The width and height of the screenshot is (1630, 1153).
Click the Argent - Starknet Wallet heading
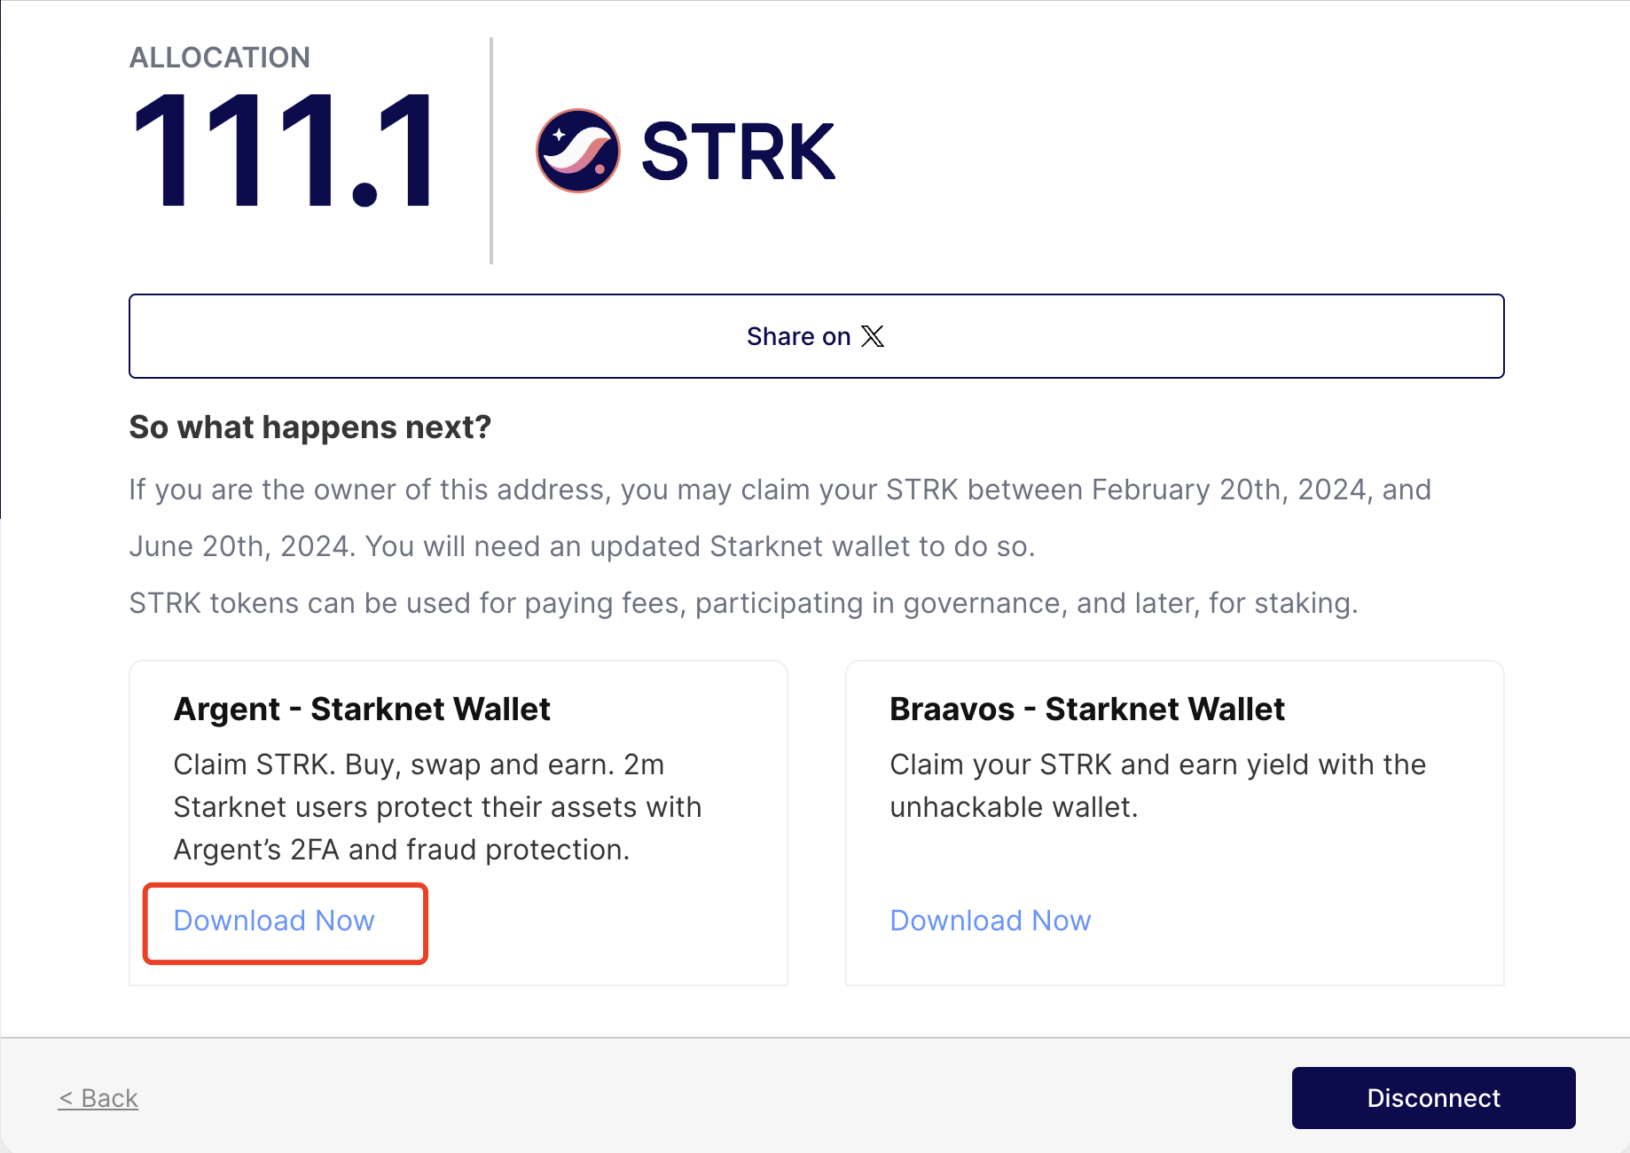point(362,709)
